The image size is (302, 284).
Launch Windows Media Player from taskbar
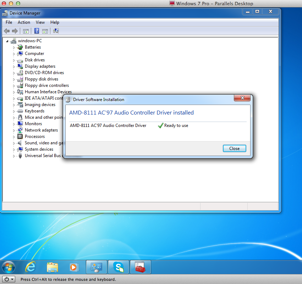(74, 267)
